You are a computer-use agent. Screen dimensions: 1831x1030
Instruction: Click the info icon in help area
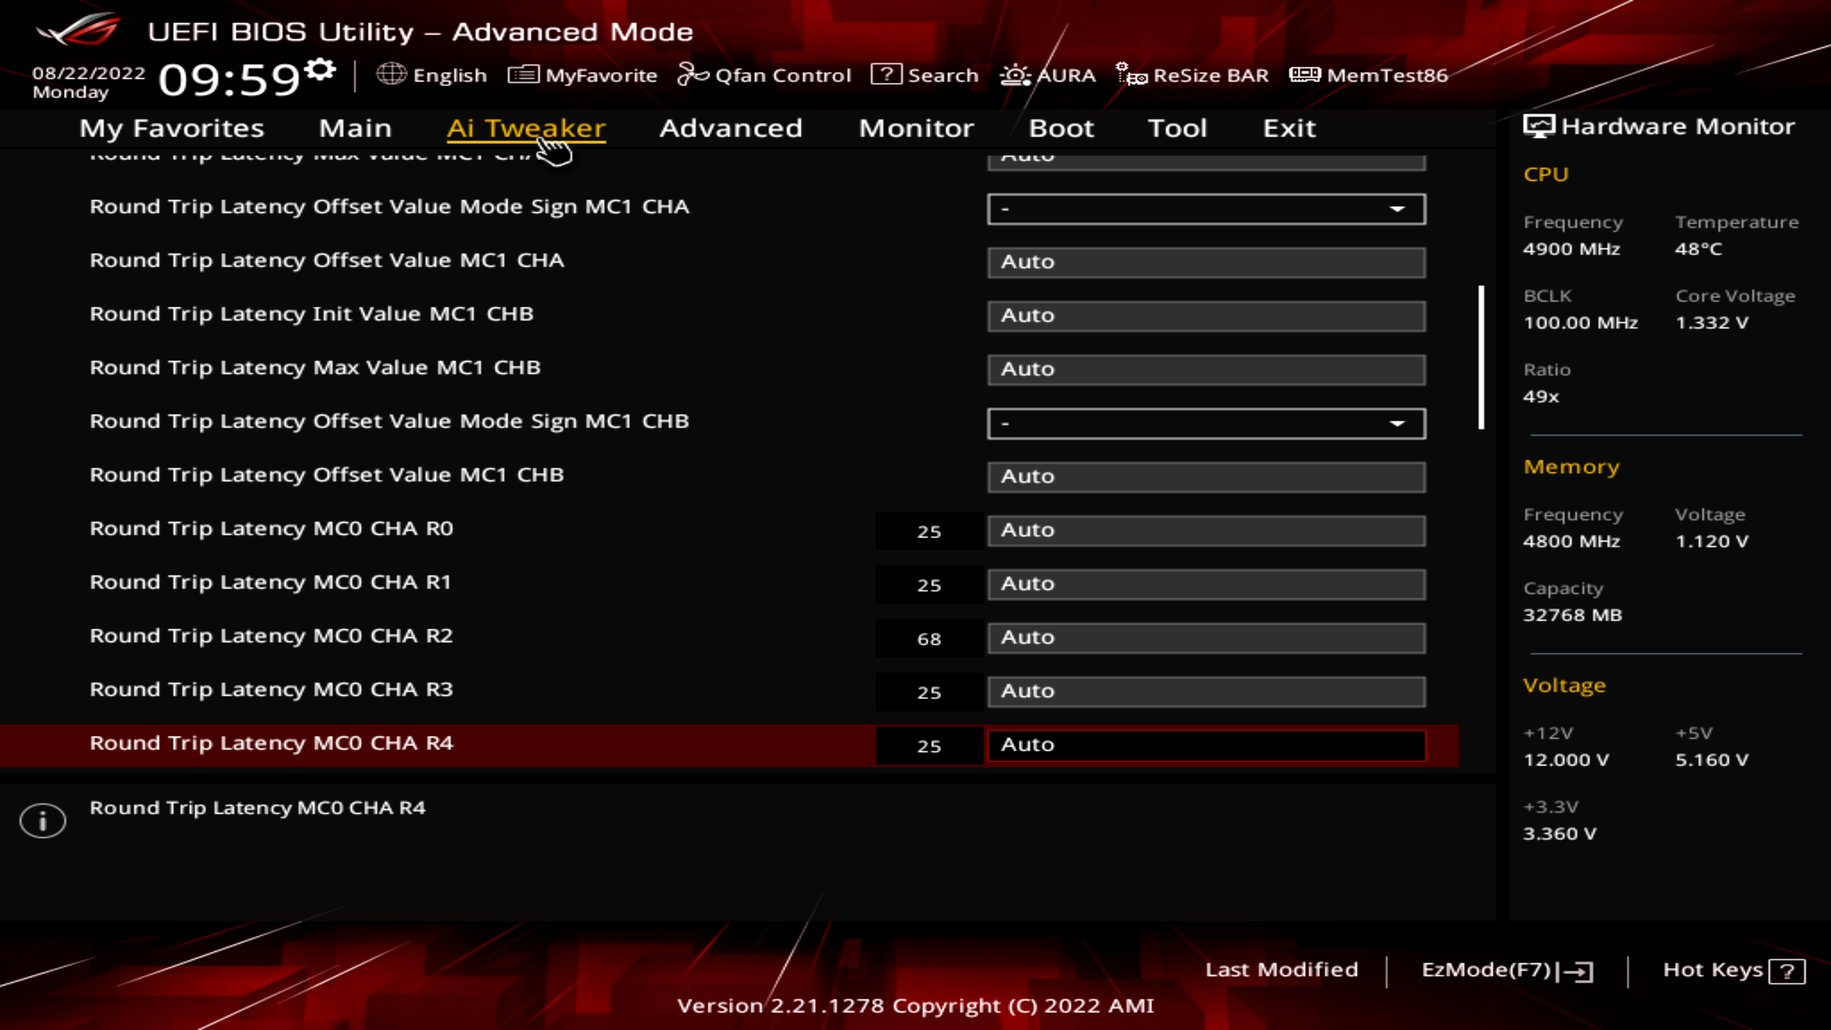pyautogui.click(x=42, y=821)
